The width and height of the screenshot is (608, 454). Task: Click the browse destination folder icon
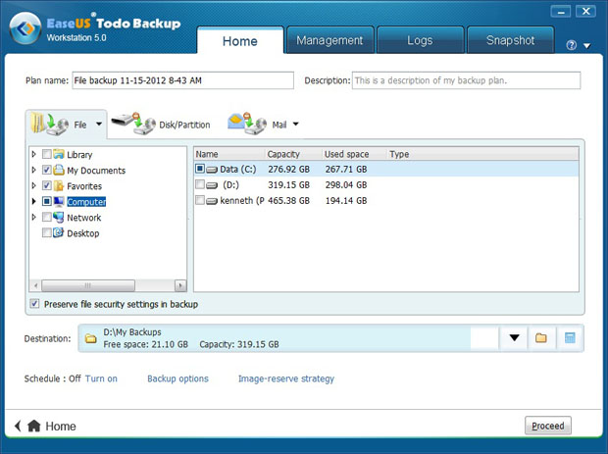pyautogui.click(x=540, y=338)
